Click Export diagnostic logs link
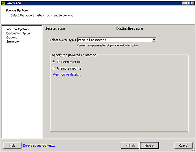The image size is (196, 152). click(39, 146)
